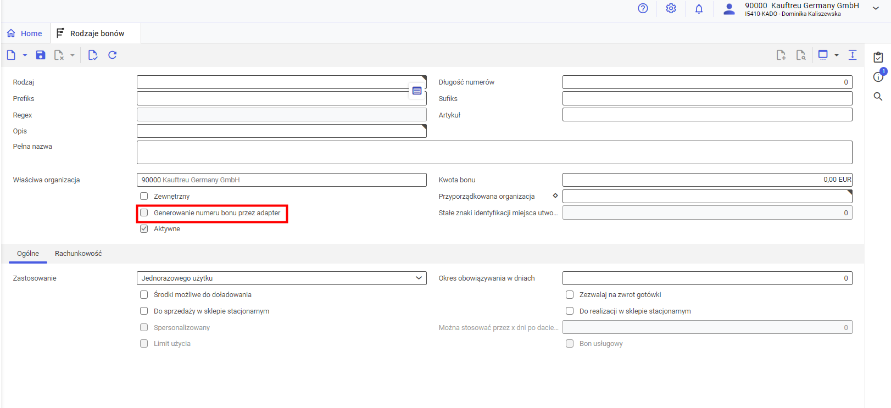
Task: Focus the Długość numerów field
Action: (708, 82)
